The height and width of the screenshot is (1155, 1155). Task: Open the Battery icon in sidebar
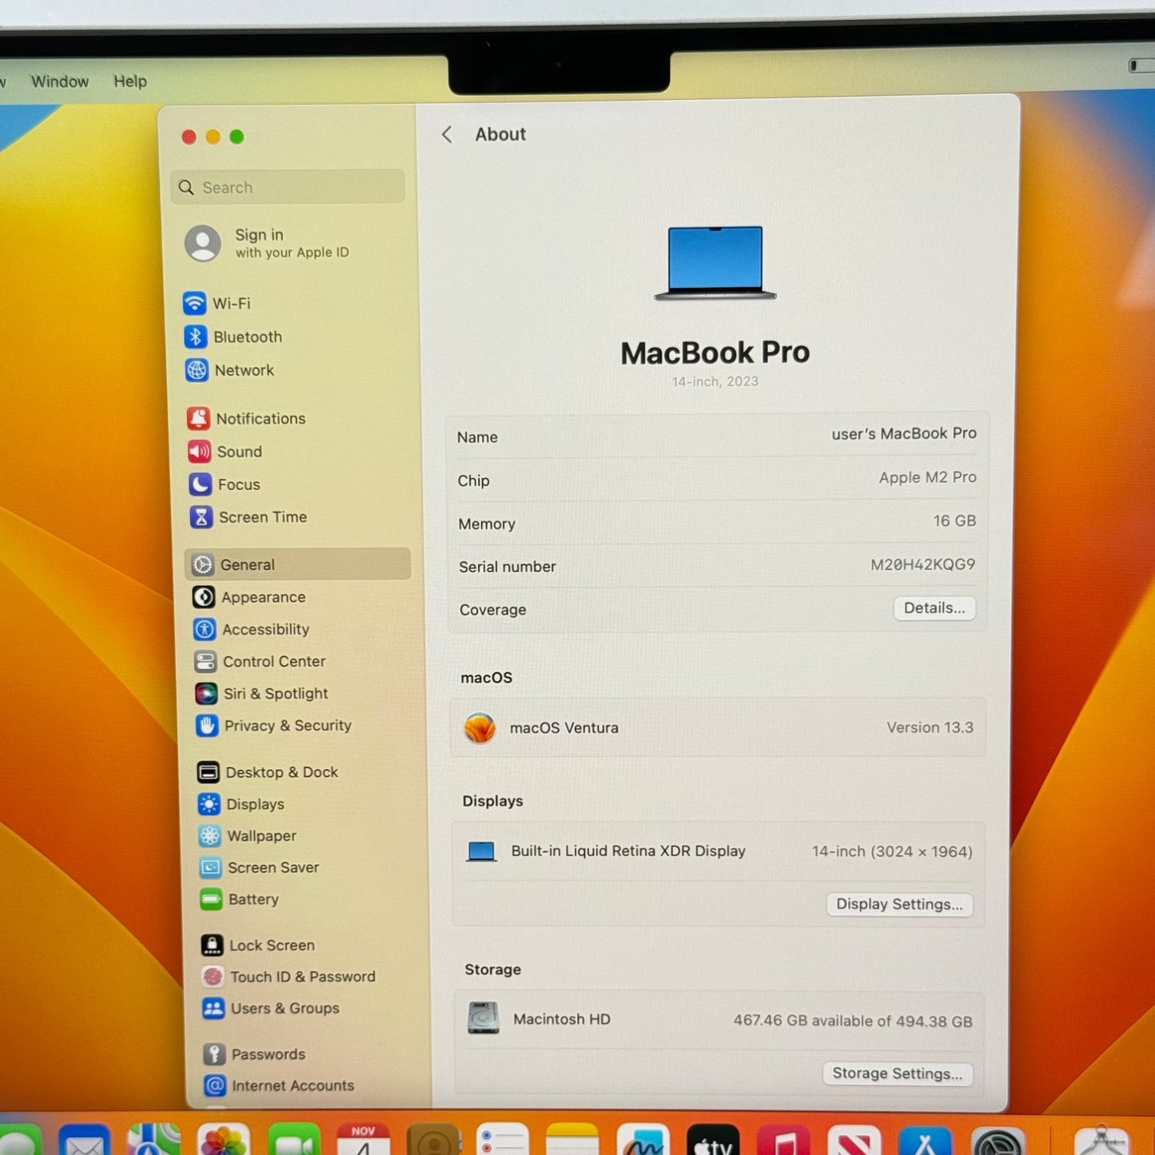211,899
